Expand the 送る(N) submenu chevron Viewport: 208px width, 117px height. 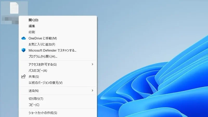coord(93,90)
